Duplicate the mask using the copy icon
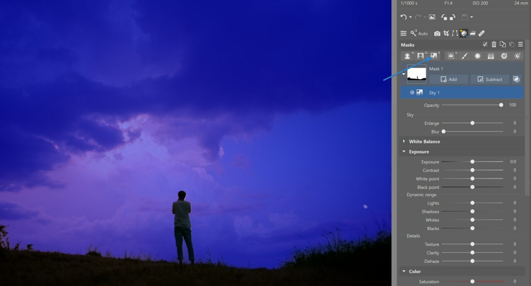This screenshot has width=531, height=286. [502, 44]
